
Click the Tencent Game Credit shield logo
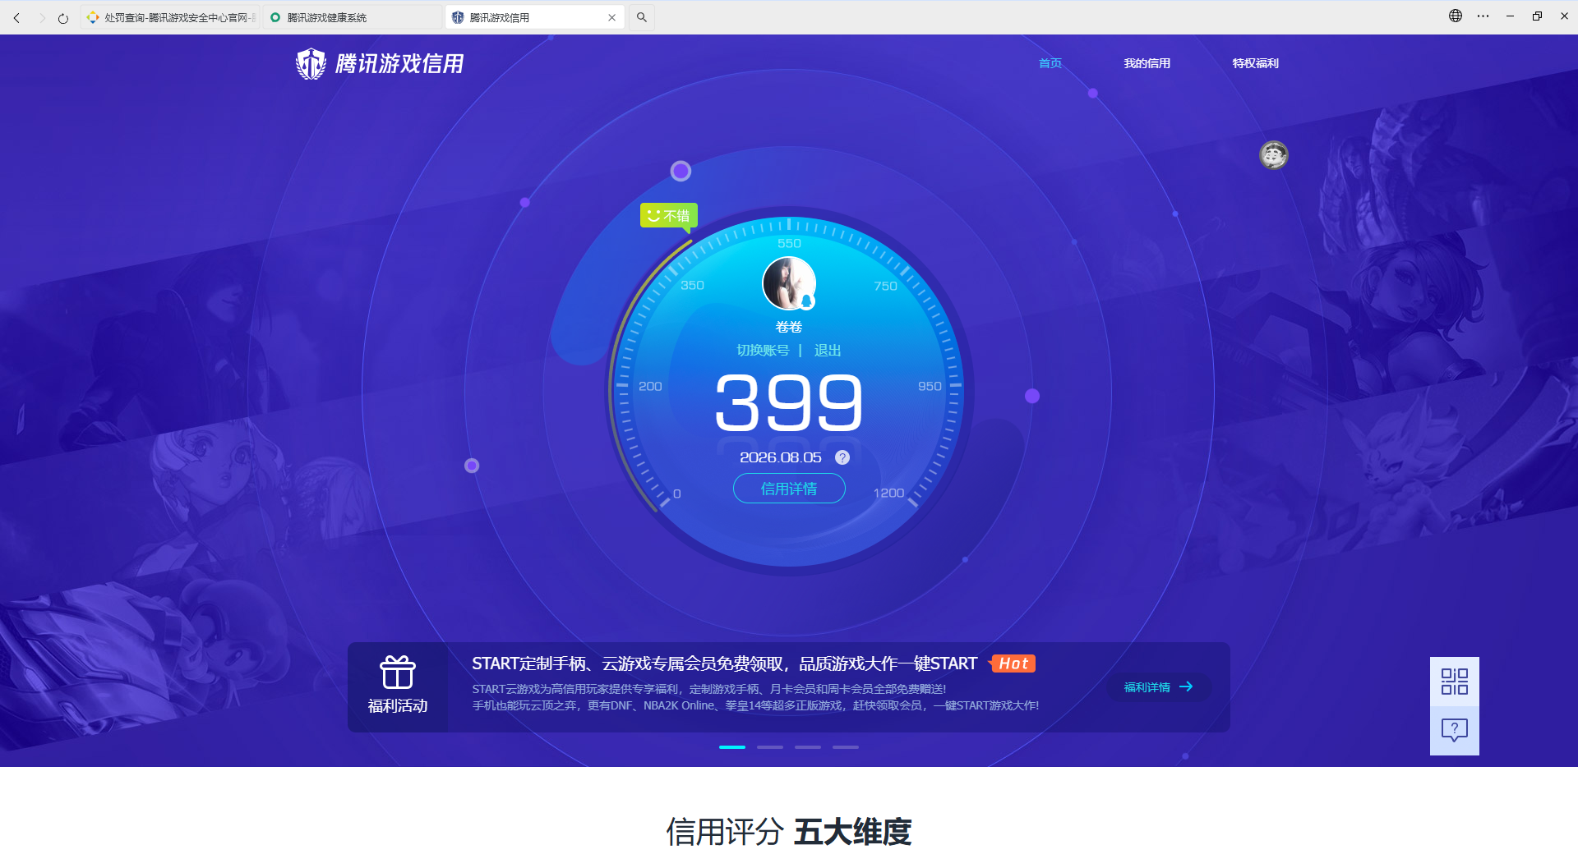[x=311, y=63]
